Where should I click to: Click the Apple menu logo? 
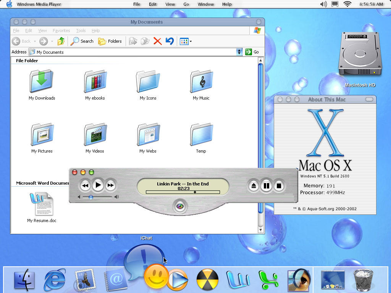(x=9, y=4)
